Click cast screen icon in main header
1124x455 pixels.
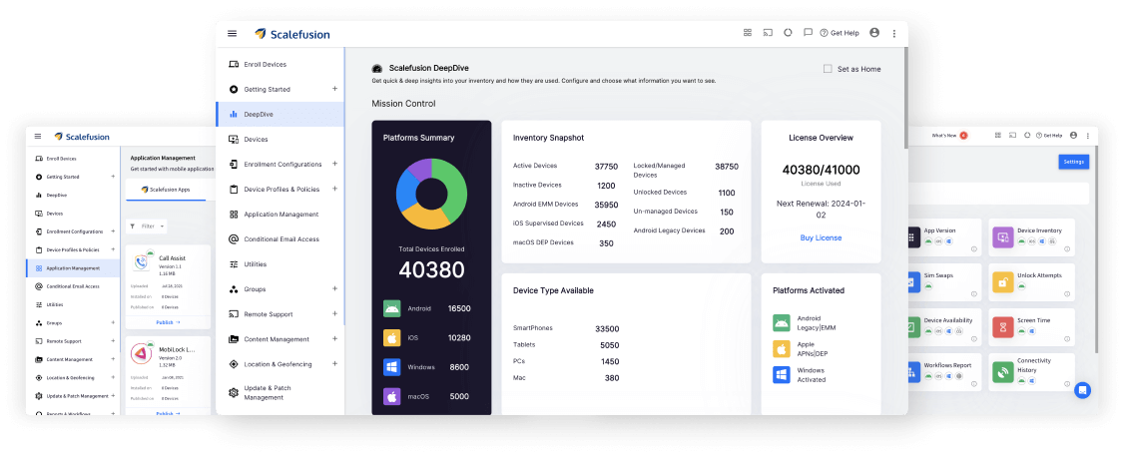tap(767, 33)
